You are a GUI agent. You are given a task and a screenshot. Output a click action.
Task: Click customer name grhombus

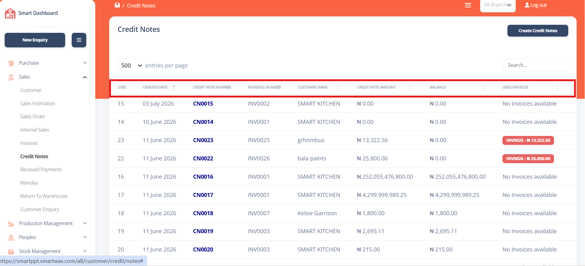(x=311, y=140)
